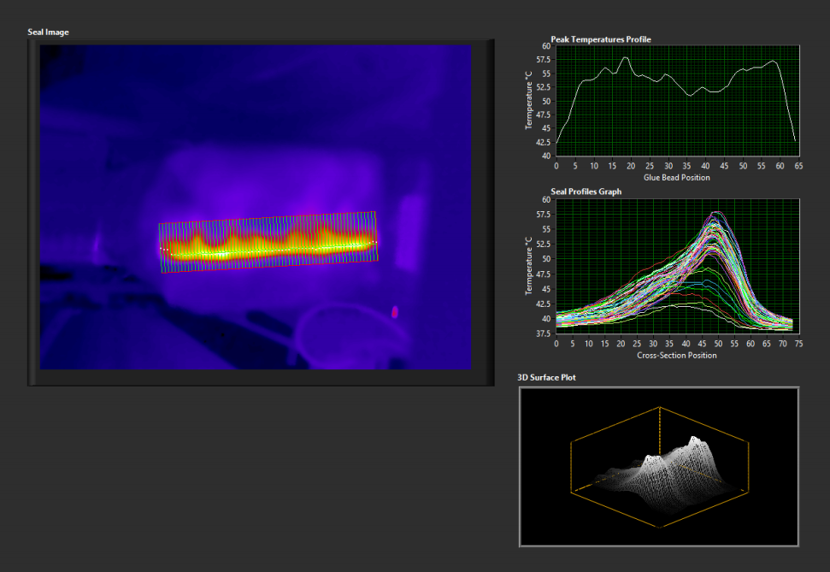Click the Temperature °C label on Seal Profiles Graph
The height and width of the screenshot is (572, 830).
(x=529, y=267)
